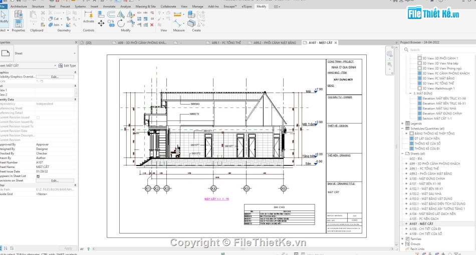Viewport: 476px width, 255px height.
Task: Select the Array tool
Action: tap(139, 19)
